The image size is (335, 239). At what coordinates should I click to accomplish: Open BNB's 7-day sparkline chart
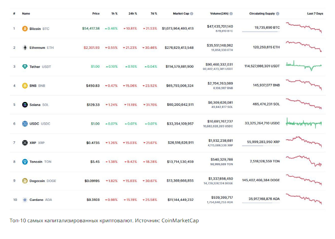click(304, 85)
